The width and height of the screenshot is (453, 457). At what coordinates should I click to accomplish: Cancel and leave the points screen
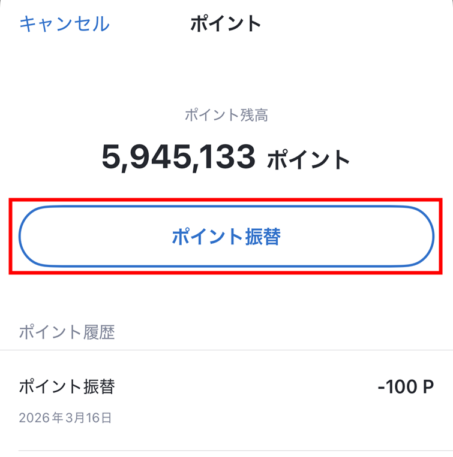pyautogui.click(x=64, y=24)
